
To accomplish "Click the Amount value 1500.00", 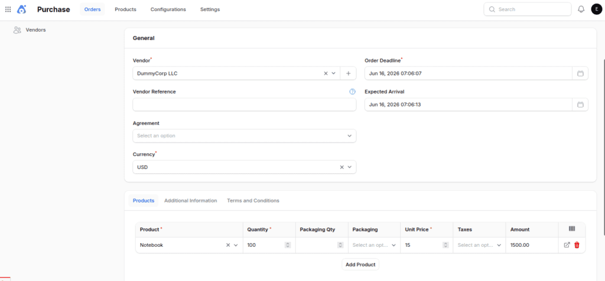I will (x=519, y=245).
